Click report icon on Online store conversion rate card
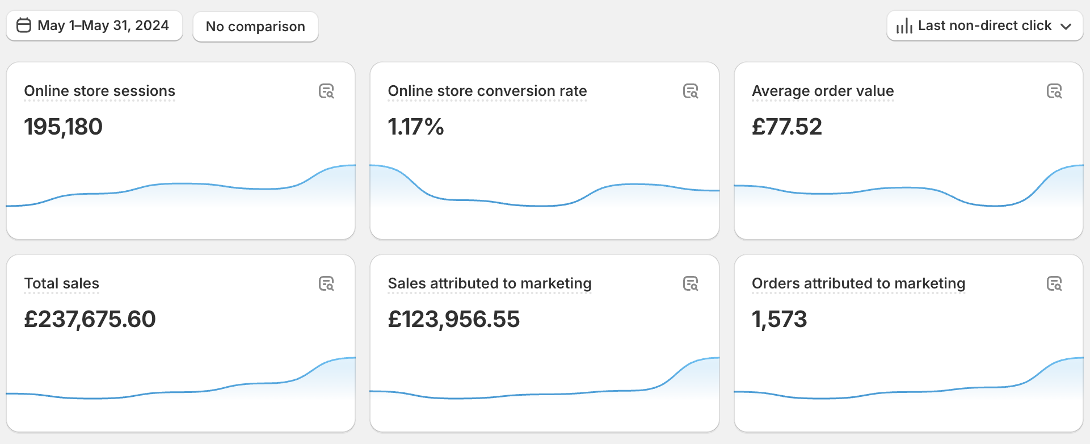Viewport: 1090px width, 444px height. pyautogui.click(x=690, y=91)
